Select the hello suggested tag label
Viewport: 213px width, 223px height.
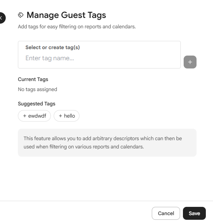(69, 116)
